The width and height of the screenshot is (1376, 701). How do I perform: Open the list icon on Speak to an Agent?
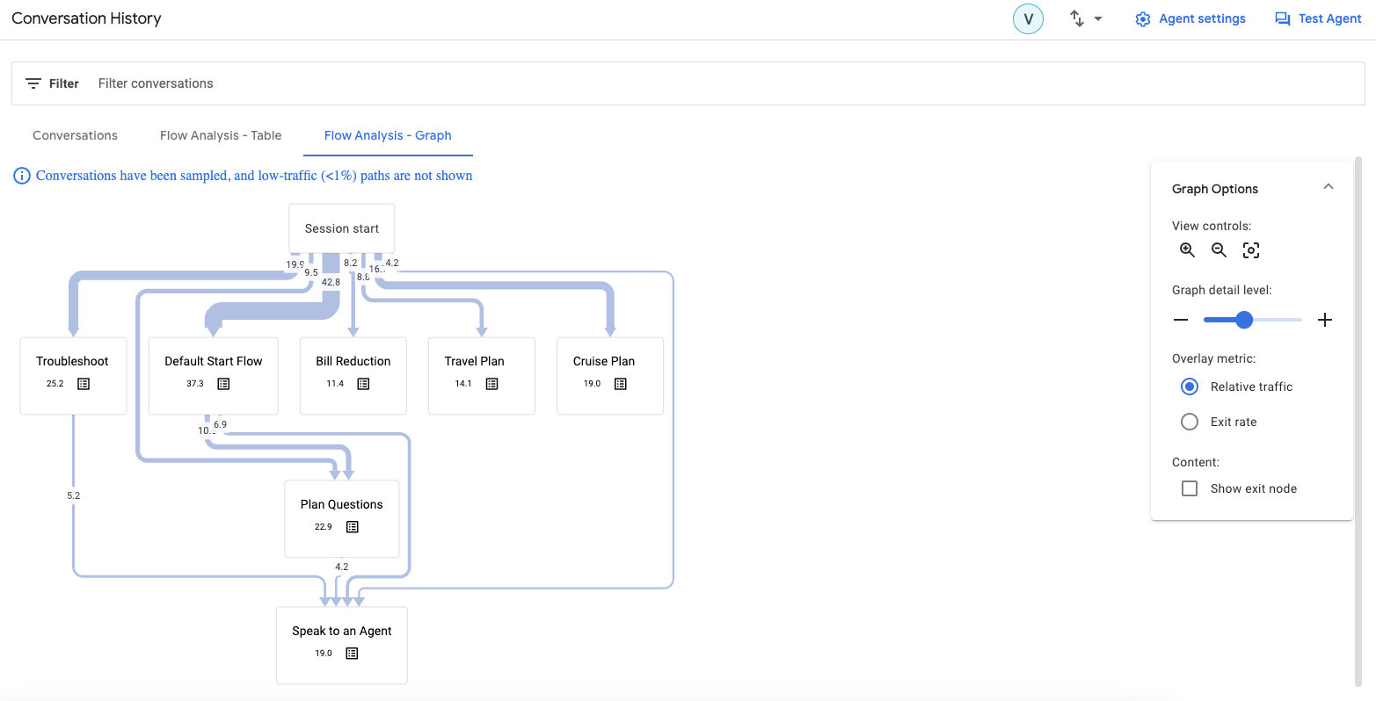pos(352,653)
